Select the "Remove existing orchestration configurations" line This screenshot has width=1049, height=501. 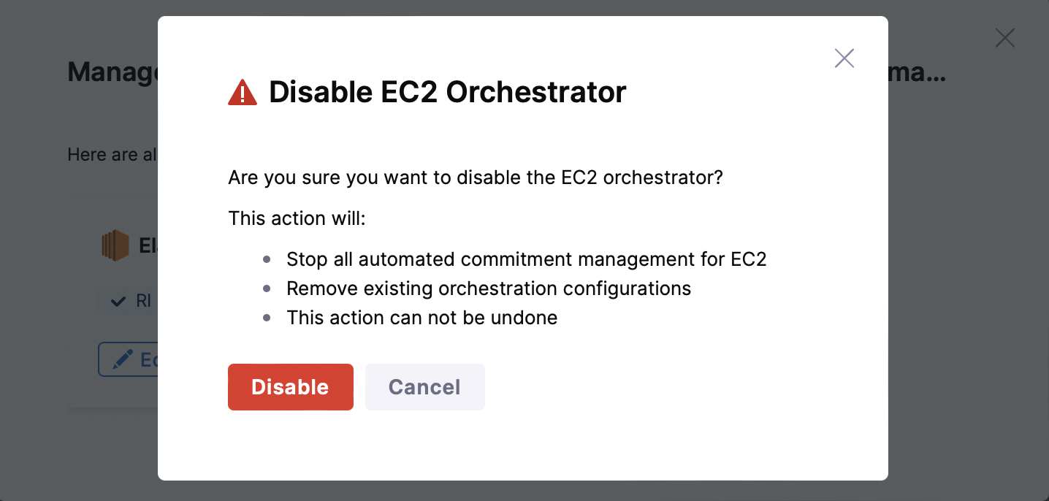[x=488, y=288]
